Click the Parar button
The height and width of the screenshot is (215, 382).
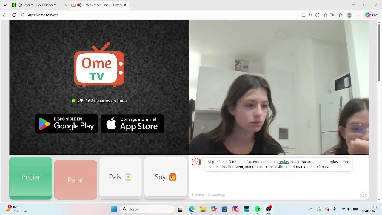pyautogui.click(x=76, y=180)
